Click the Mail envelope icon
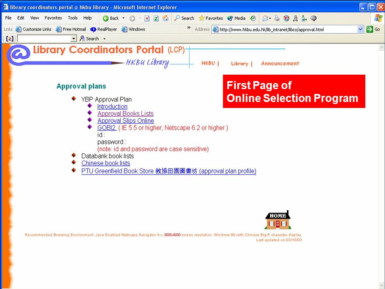Image resolution: width=385 pixels, height=289 pixels. [265, 18]
